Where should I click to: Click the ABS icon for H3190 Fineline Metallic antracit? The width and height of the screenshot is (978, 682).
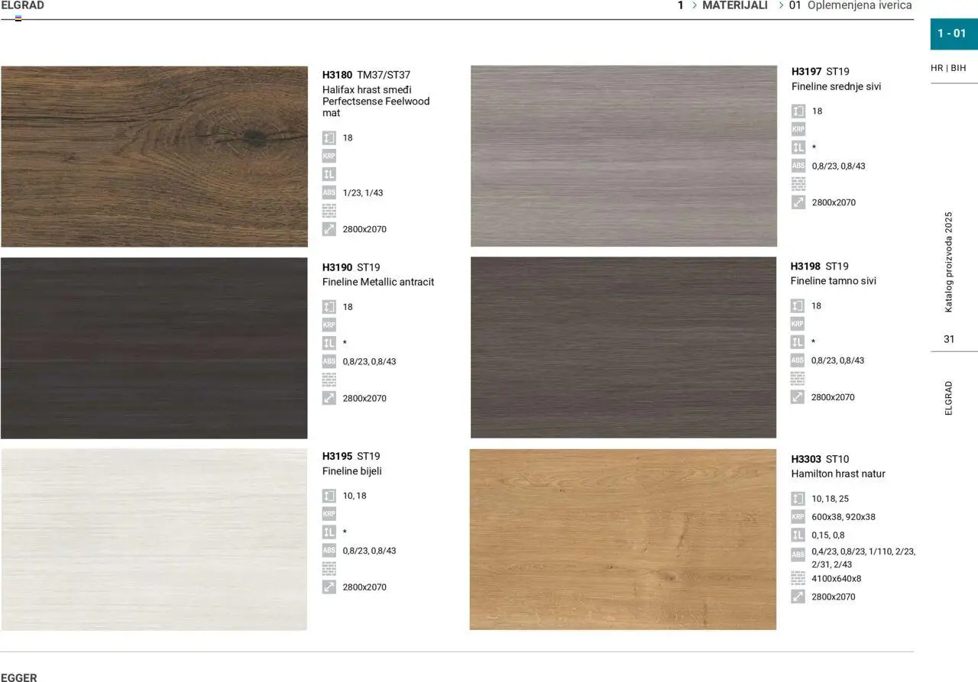(x=329, y=361)
